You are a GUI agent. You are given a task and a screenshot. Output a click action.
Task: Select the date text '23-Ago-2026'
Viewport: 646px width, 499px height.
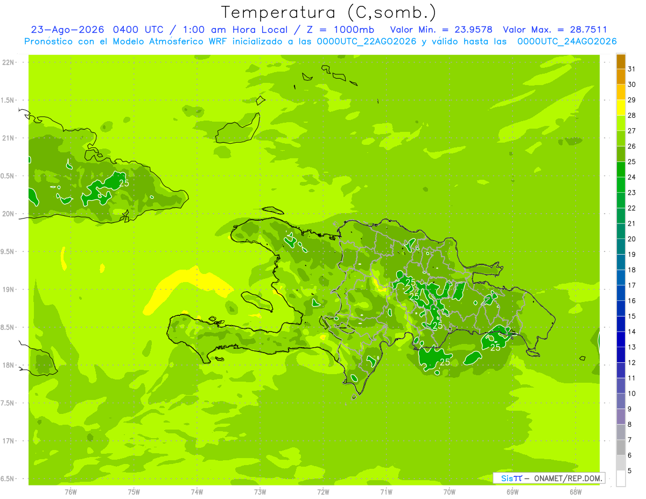67,30
